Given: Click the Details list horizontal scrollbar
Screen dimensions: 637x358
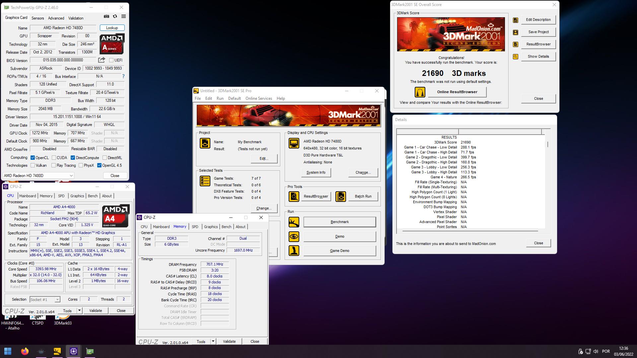Looking at the screenshot, I should 470,231.
